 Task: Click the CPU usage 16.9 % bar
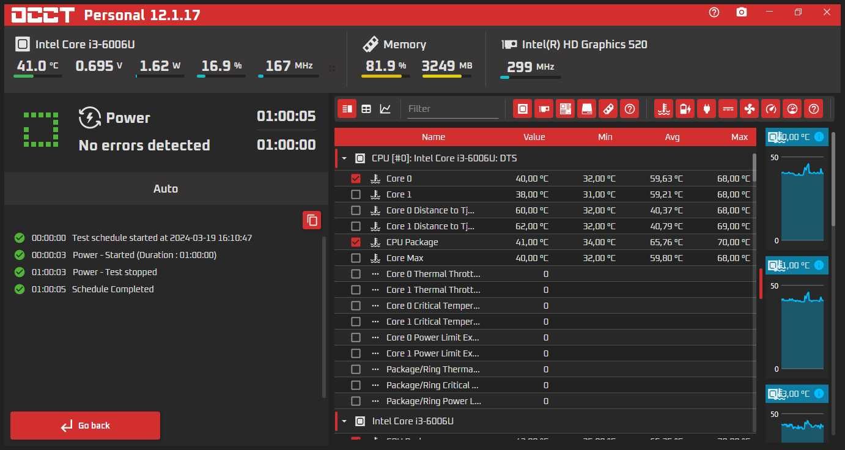[221, 76]
